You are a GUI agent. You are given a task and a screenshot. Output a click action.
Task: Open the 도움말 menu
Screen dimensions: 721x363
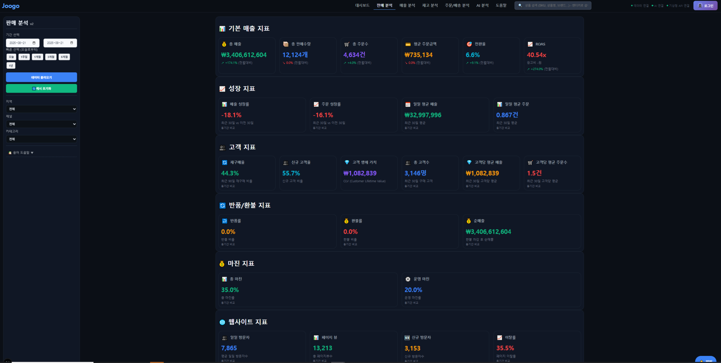[x=501, y=6]
